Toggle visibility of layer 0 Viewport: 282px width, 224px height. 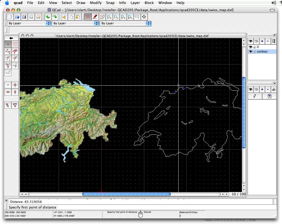pyautogui.click(x=250, y=47)
